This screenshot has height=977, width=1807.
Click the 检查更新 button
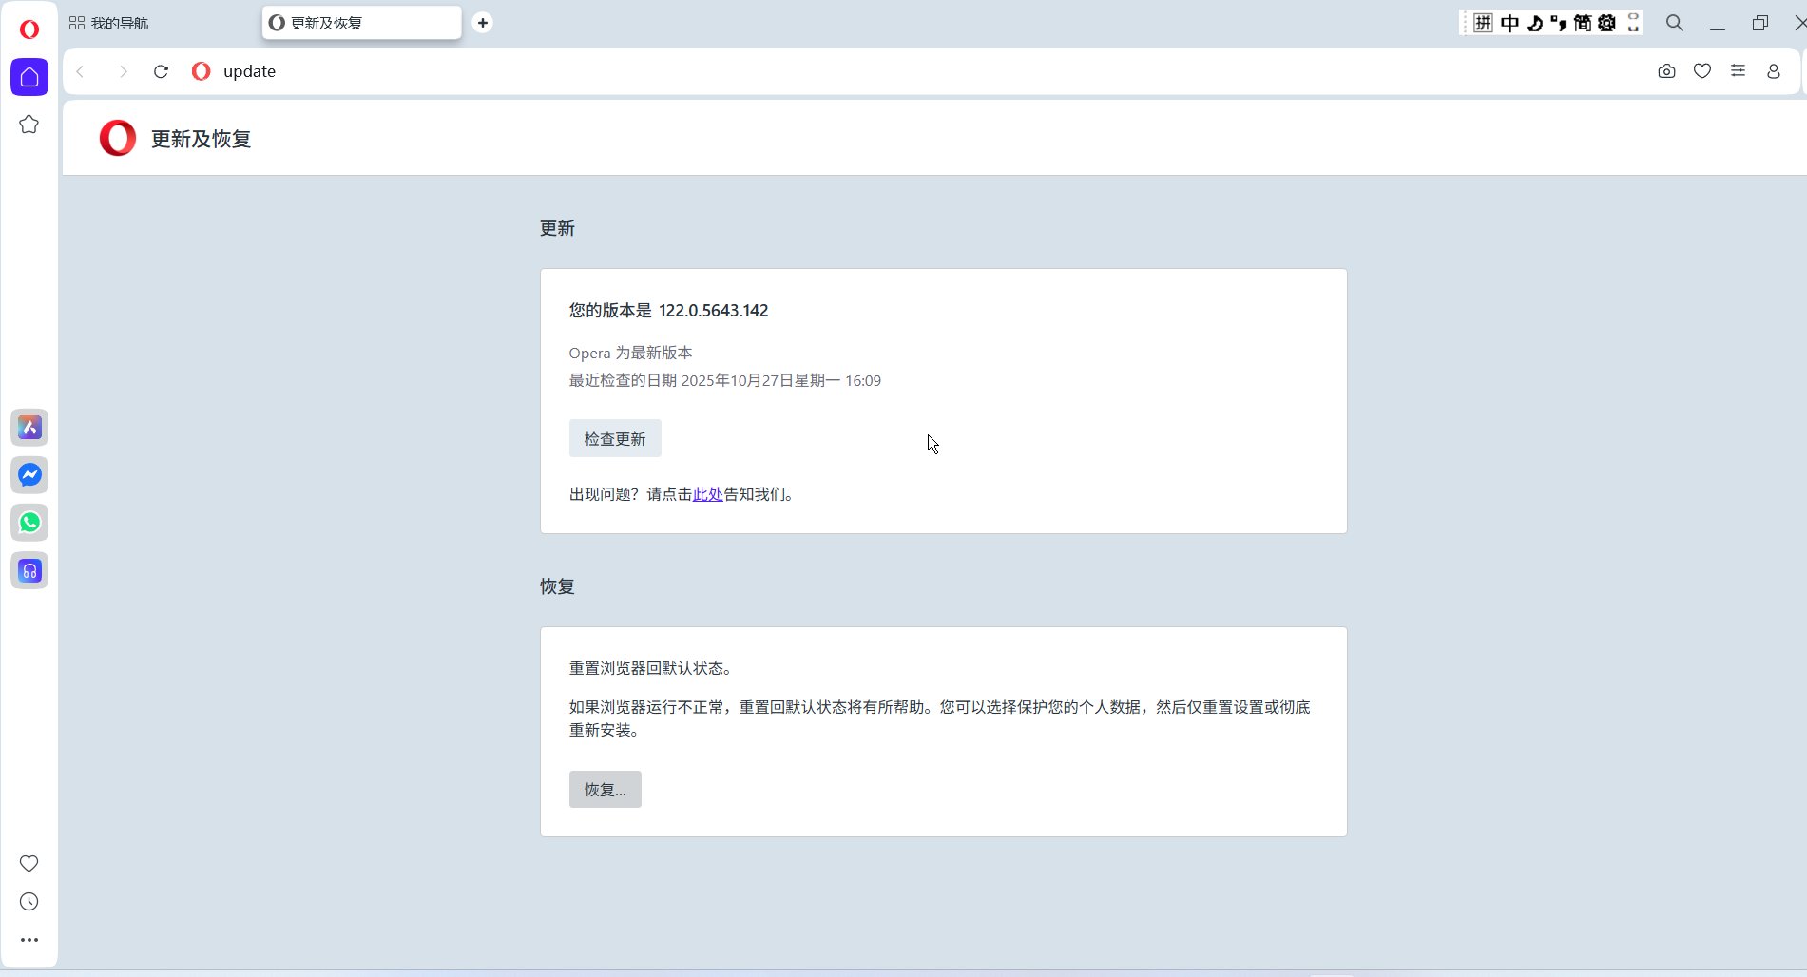(x=614, y=438)
